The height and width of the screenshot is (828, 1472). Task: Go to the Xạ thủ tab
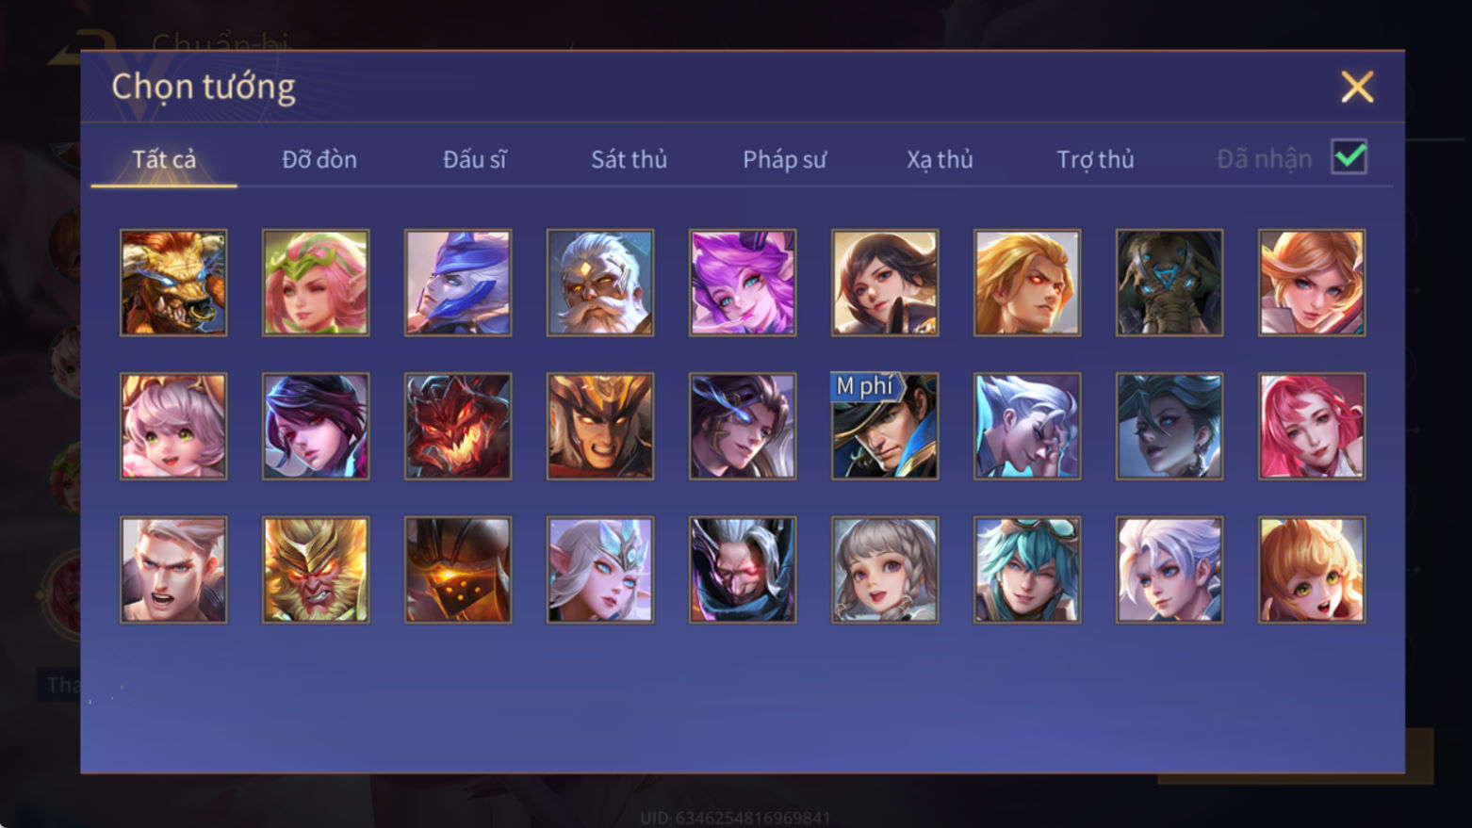[x=940, y=159]
